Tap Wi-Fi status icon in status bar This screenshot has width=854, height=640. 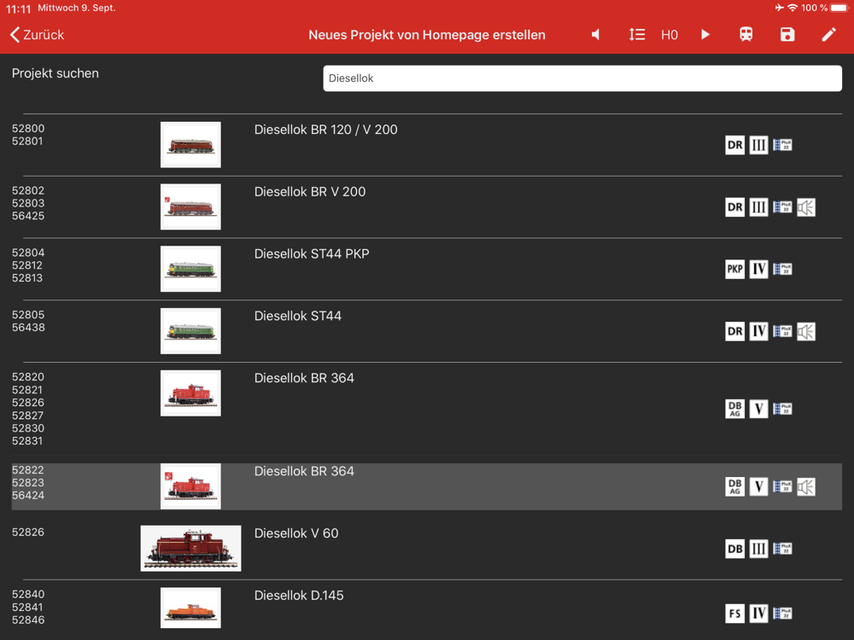pos(793,8)
